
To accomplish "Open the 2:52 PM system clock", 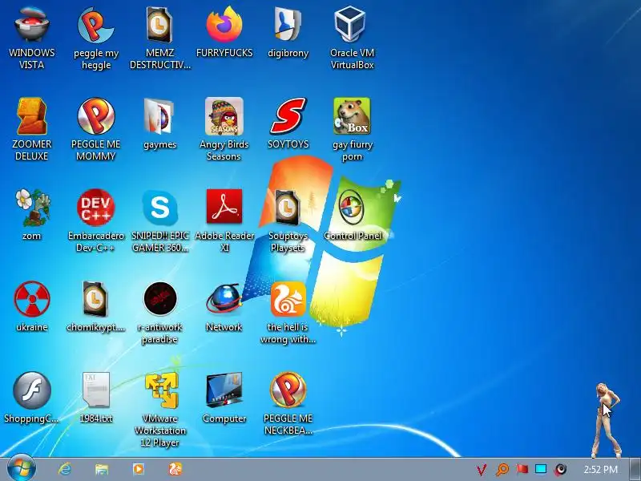I will coord(600,470).
